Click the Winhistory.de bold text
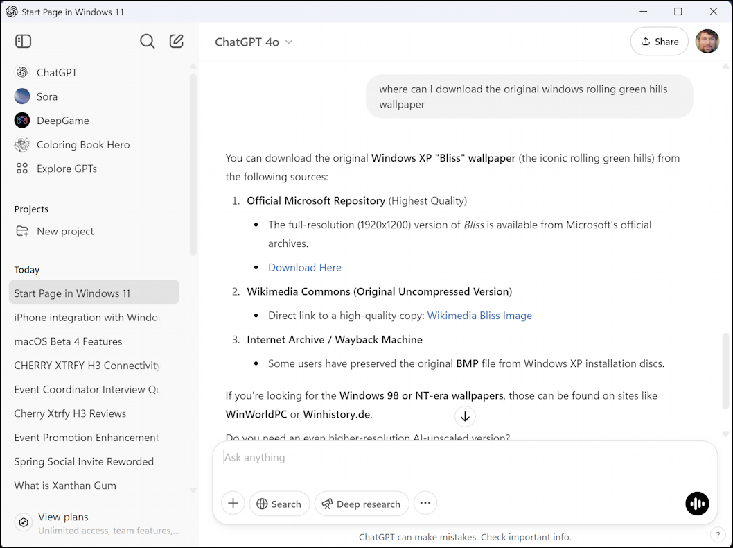This screenshot has height=548, width=733. coord(337,414)
